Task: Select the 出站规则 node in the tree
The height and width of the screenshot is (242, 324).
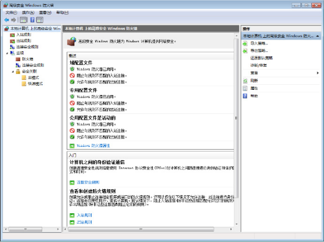Action: (x=24, y=41)
